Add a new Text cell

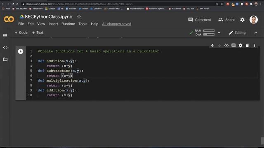38,32
